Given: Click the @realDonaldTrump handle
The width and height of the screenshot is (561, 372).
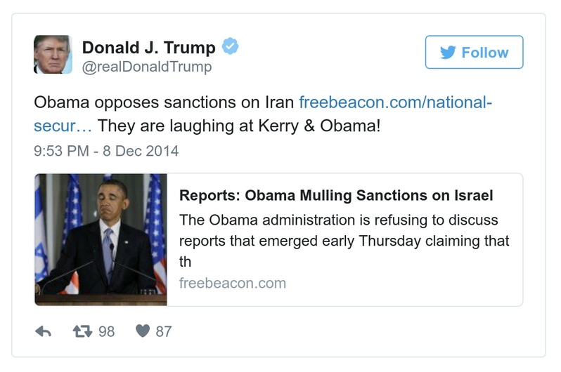Looking at the screenshot, I should tap(146, 67).
